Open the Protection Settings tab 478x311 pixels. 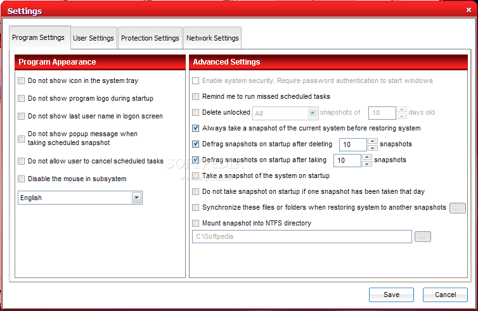(150, 38)
